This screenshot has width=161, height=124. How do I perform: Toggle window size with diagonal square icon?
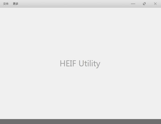click(144, 4)
